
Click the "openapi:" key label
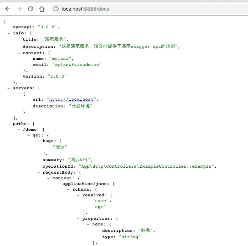pos(23,27)
